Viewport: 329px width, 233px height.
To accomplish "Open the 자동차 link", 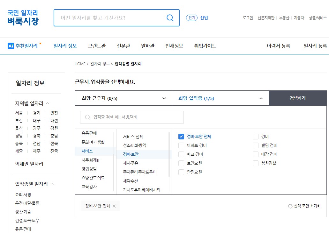I will [299, 18].
